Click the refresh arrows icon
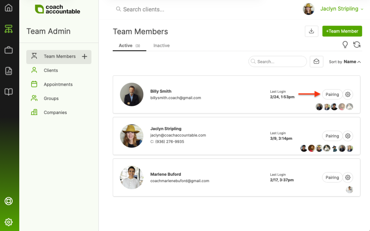 pyautogui.click(x=357, y=45)
